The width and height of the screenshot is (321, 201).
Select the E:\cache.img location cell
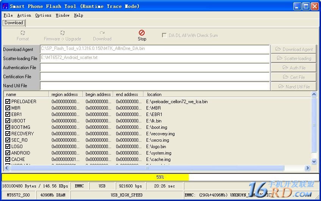(158, 159)
